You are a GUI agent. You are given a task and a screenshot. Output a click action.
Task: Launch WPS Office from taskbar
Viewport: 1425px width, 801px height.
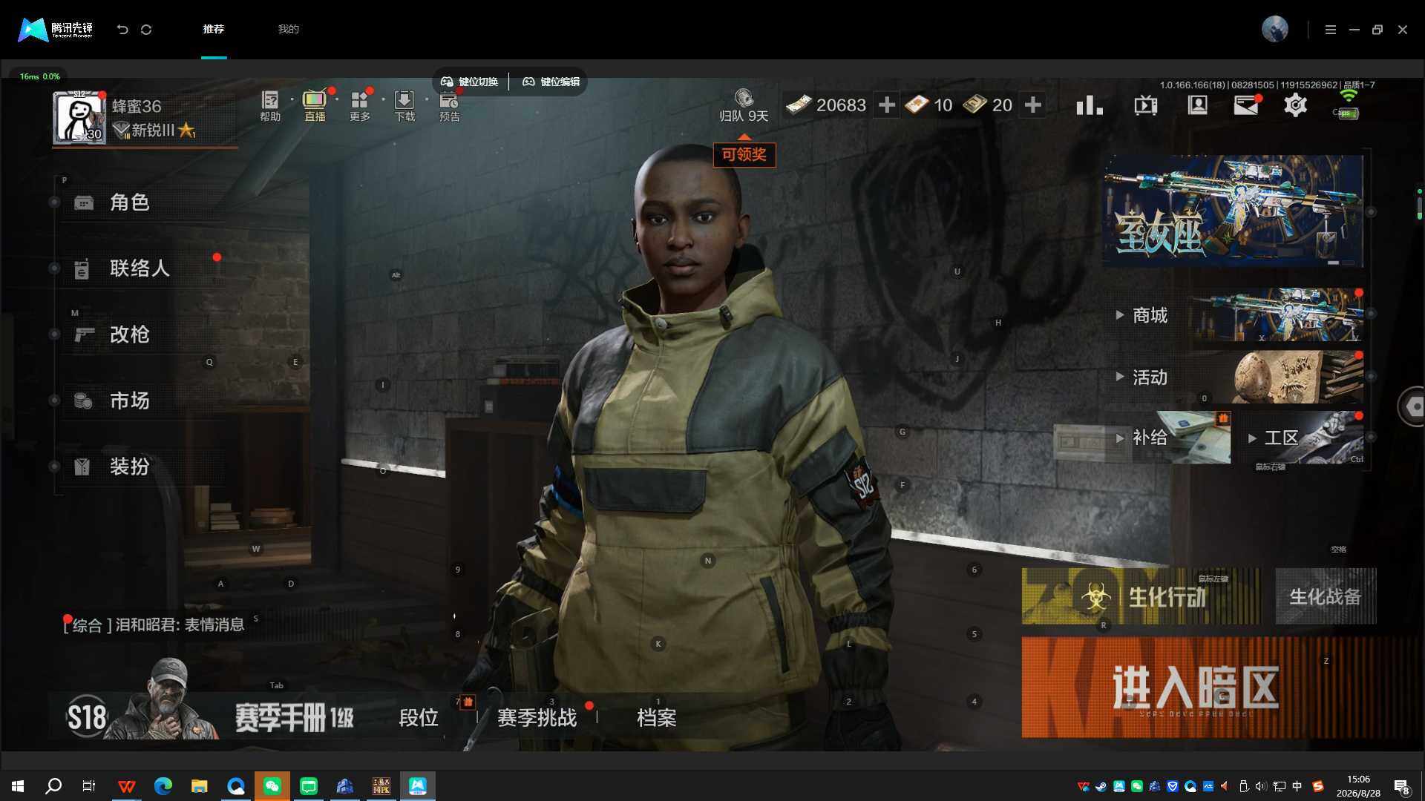coord(126,786)
